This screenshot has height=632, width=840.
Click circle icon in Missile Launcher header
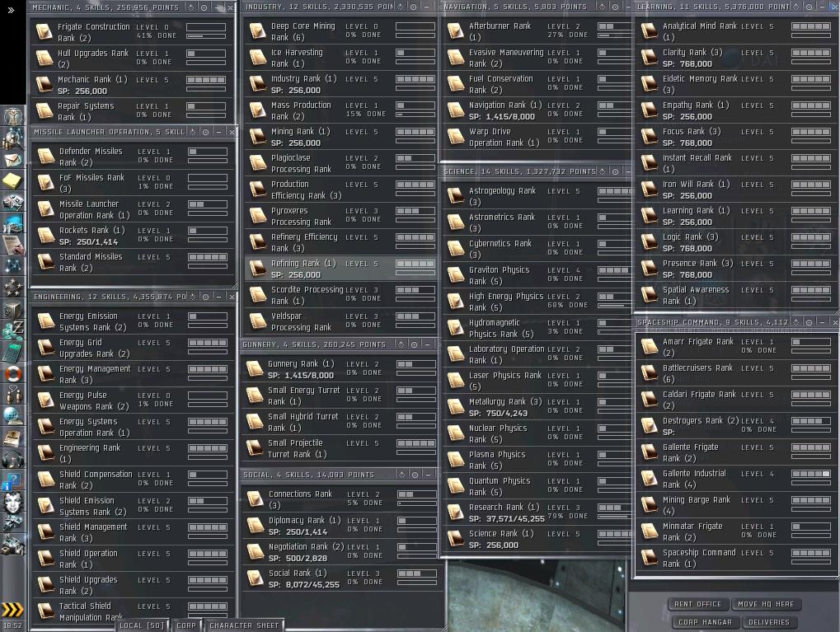click(x=206, y=132)
